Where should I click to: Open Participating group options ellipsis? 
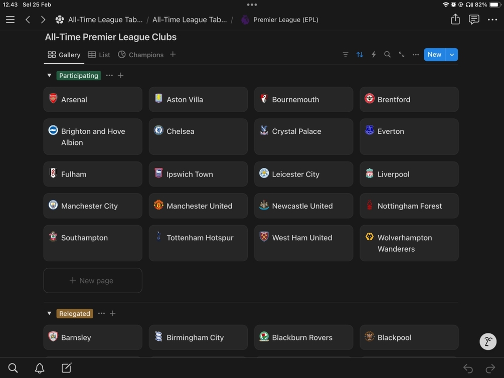point(109,76)
